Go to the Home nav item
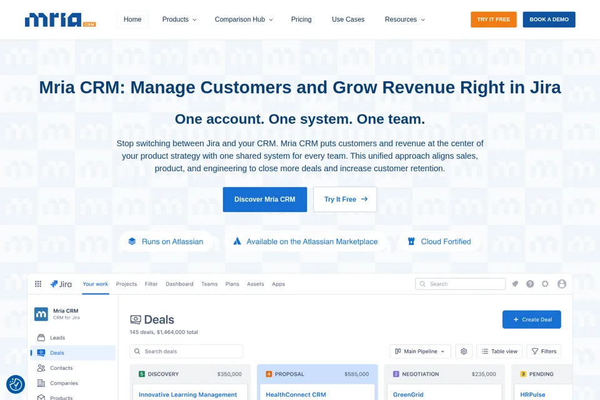600x400 pixels. click(132, 19)
